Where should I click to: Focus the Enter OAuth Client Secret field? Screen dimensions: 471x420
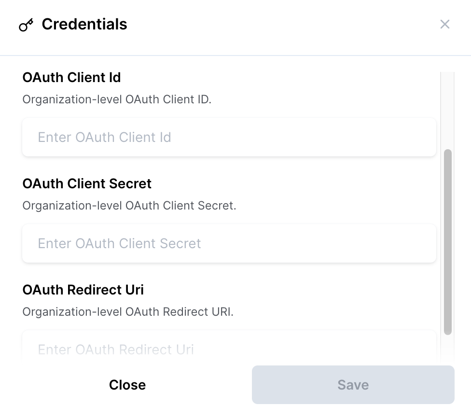tap(229, 243)
